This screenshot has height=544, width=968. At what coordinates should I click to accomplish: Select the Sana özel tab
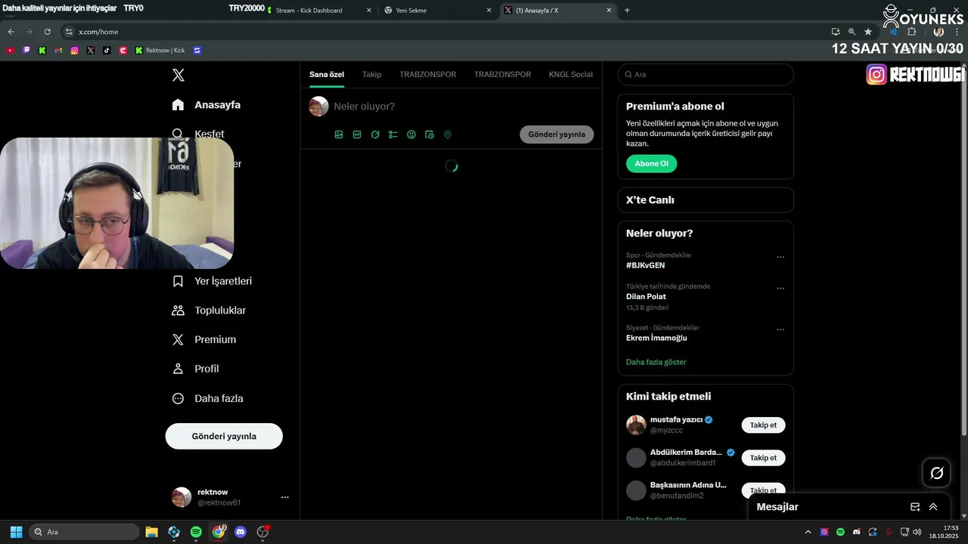pyautogui.click(x=327, y=75)
